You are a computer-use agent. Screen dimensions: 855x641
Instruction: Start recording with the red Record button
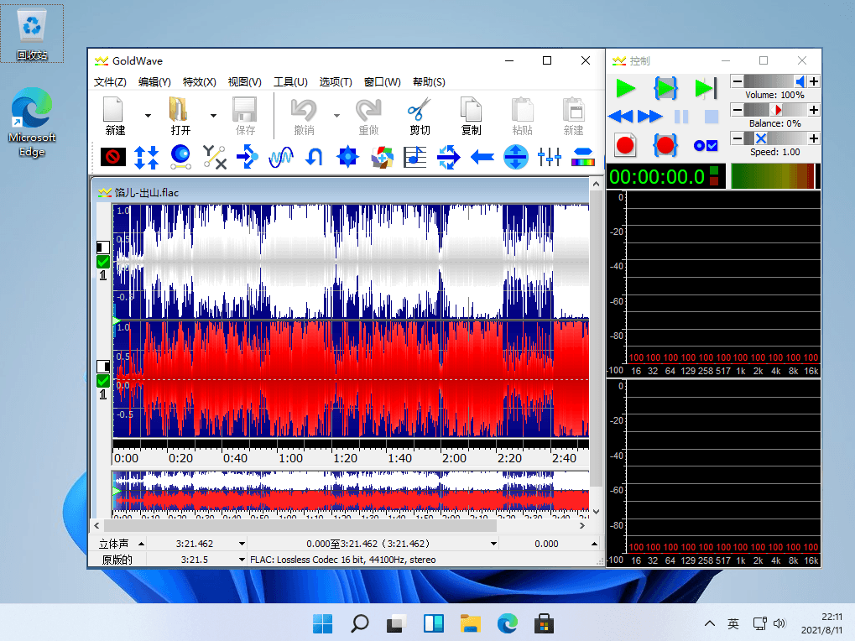(x=625, y=145)
